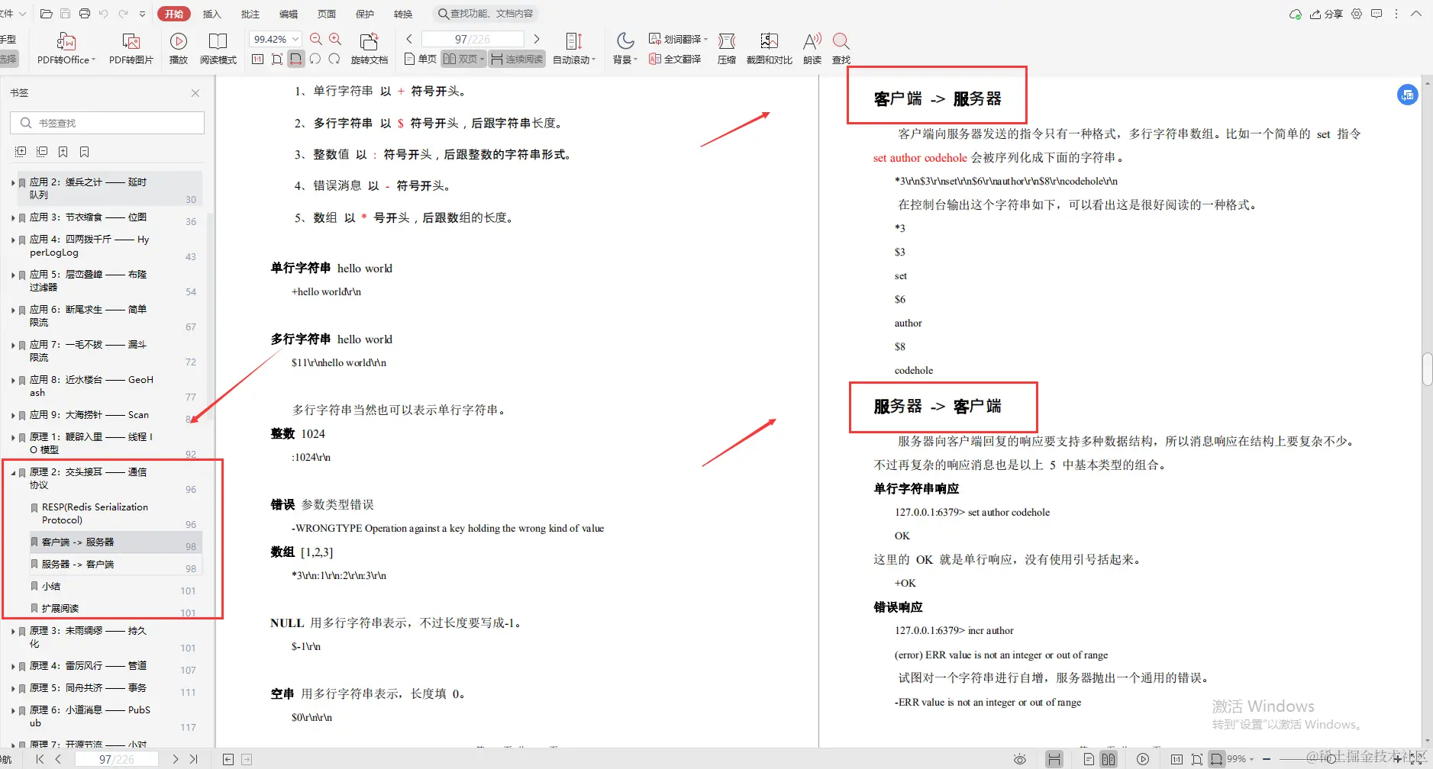
Task: Open the 查找 search tool
Action: coord(841,47)
